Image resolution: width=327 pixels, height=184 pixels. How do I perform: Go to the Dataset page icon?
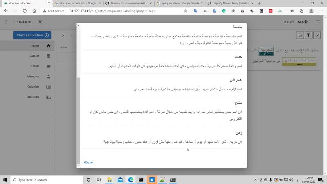point(48,56)
